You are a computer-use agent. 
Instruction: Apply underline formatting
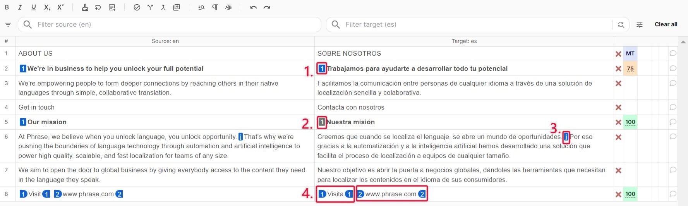pyautogui.click(x=34, y=7)
